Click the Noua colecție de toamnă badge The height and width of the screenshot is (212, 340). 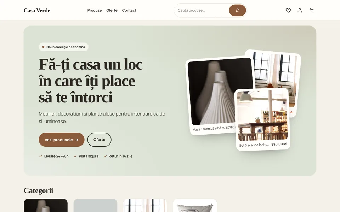(63, 47)
